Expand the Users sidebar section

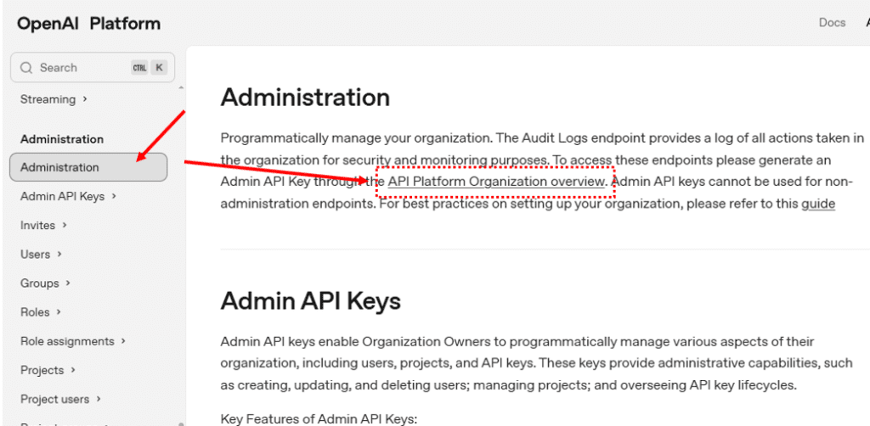click(41, 255)
